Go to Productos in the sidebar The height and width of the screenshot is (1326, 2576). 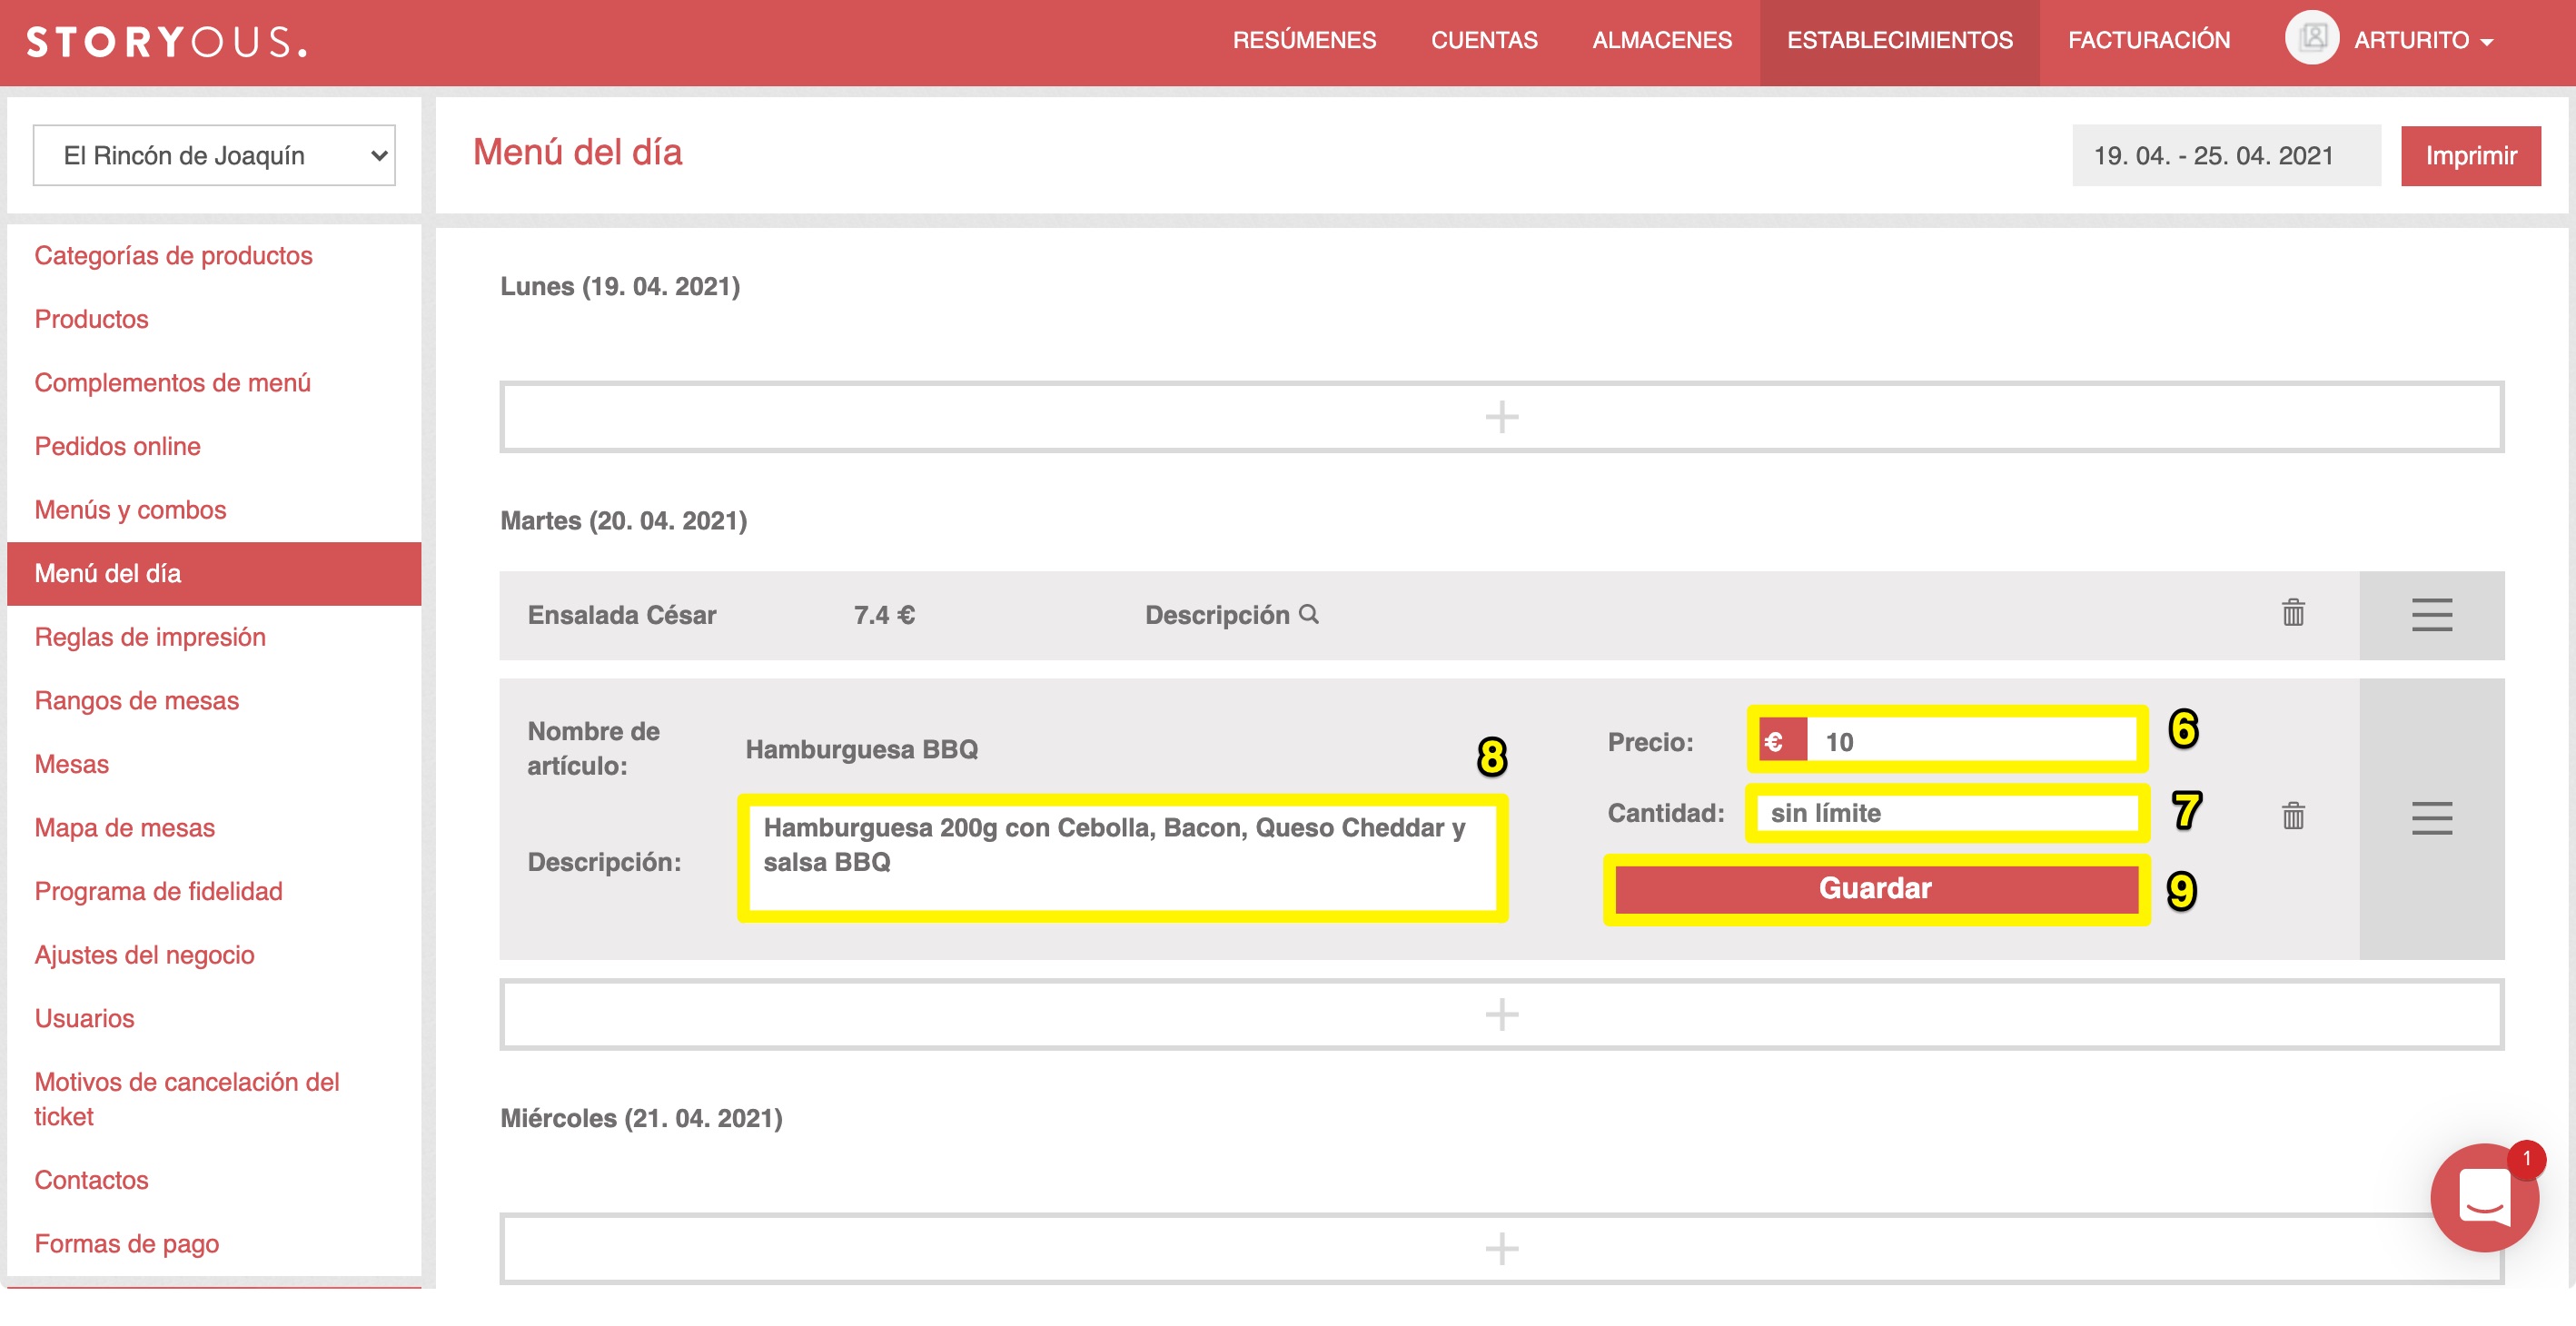coord(91,319)
